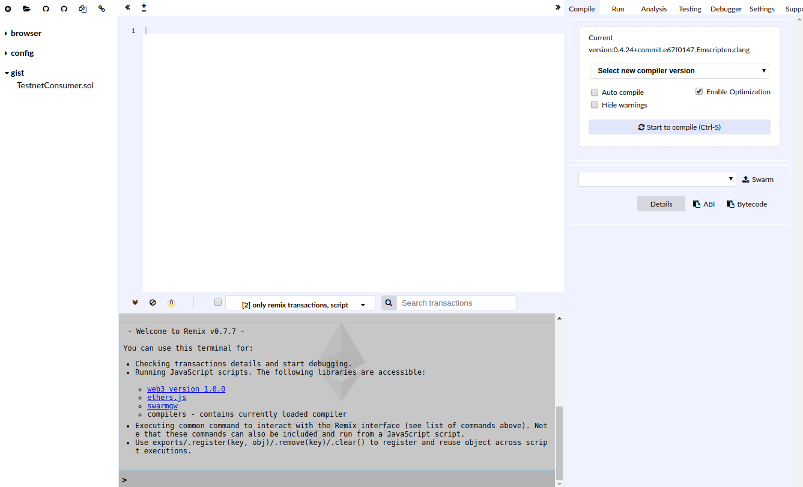Click the terminal scrollbar up arrow
The height and width of the screenshot is (487, 803).
tap(560, 318)
